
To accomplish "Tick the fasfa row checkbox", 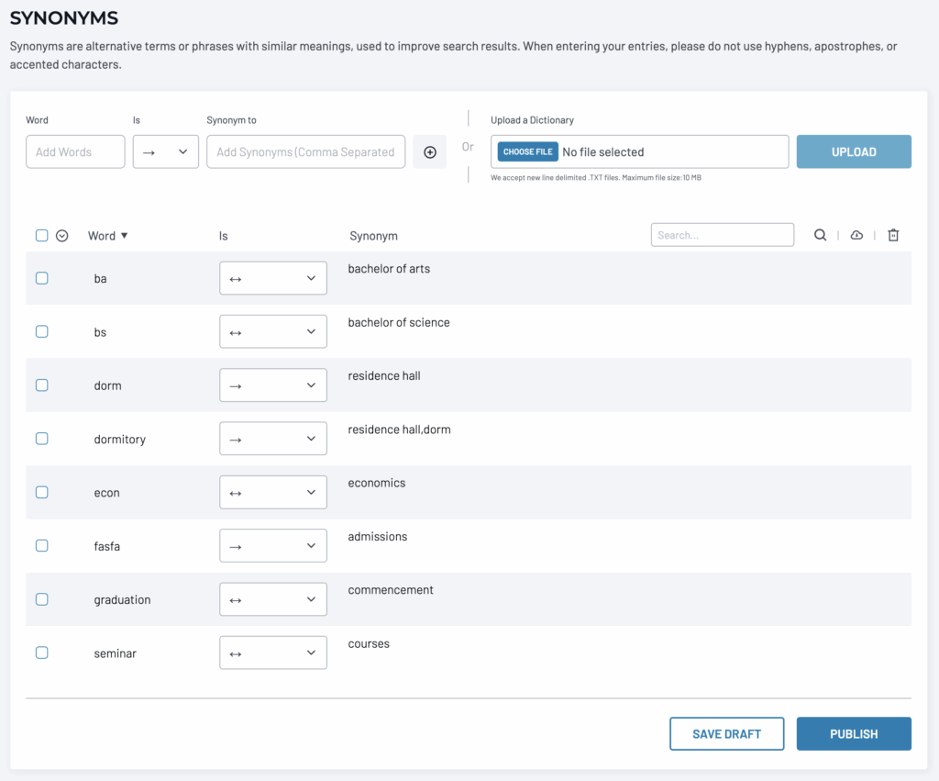I will point(41,545).
